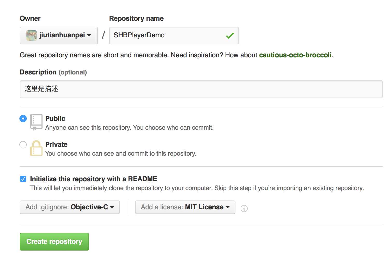Screen dimensions: 391x263
Task: Select the Private radio button
Action: point(23,144)
